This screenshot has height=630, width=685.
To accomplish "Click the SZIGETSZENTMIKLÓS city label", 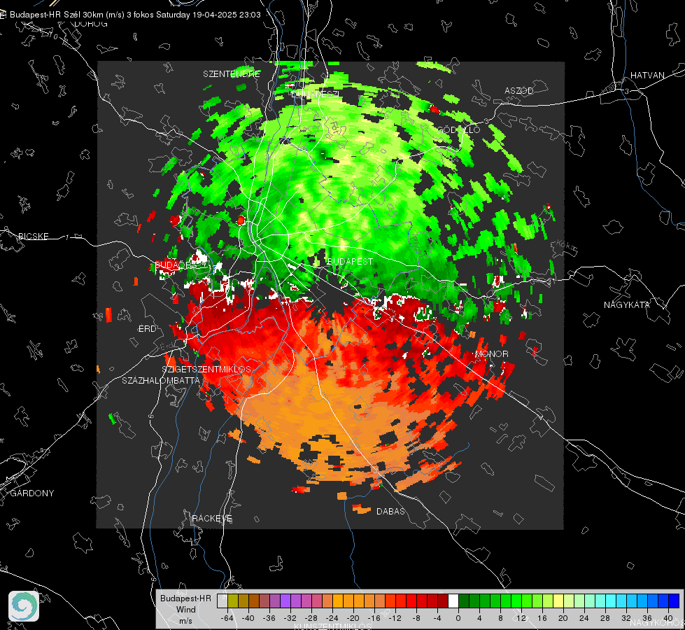I will 206,370.
